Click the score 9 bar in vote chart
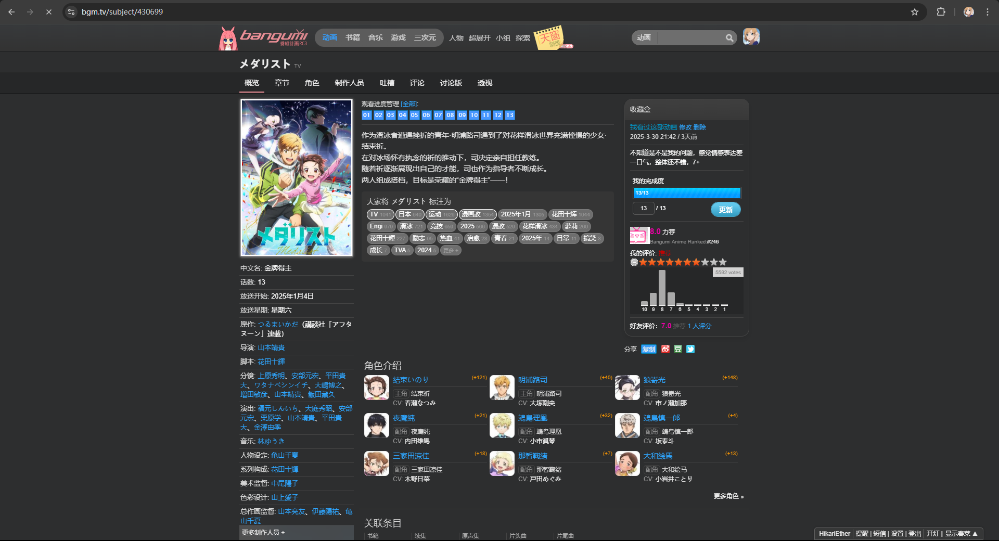Screen dimensions: 999x541 click(653, 299)
